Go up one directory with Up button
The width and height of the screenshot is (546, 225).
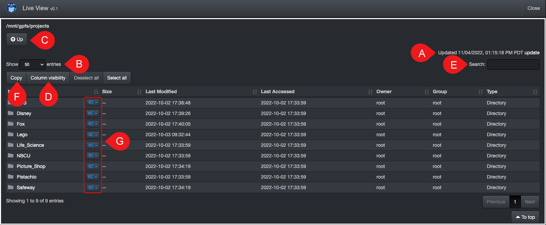(17, 39)
